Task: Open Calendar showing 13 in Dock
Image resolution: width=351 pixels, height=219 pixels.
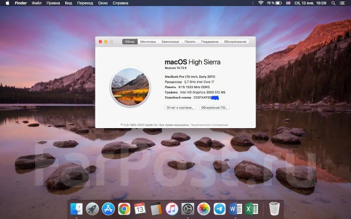Action: point(140,209)
